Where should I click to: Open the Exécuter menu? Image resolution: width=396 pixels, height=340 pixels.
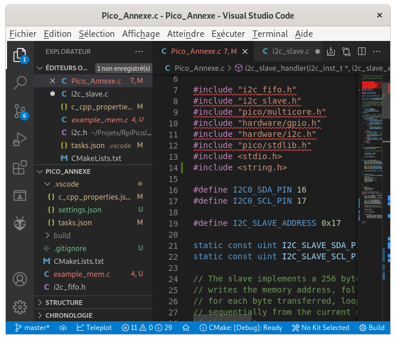(228, 34)
